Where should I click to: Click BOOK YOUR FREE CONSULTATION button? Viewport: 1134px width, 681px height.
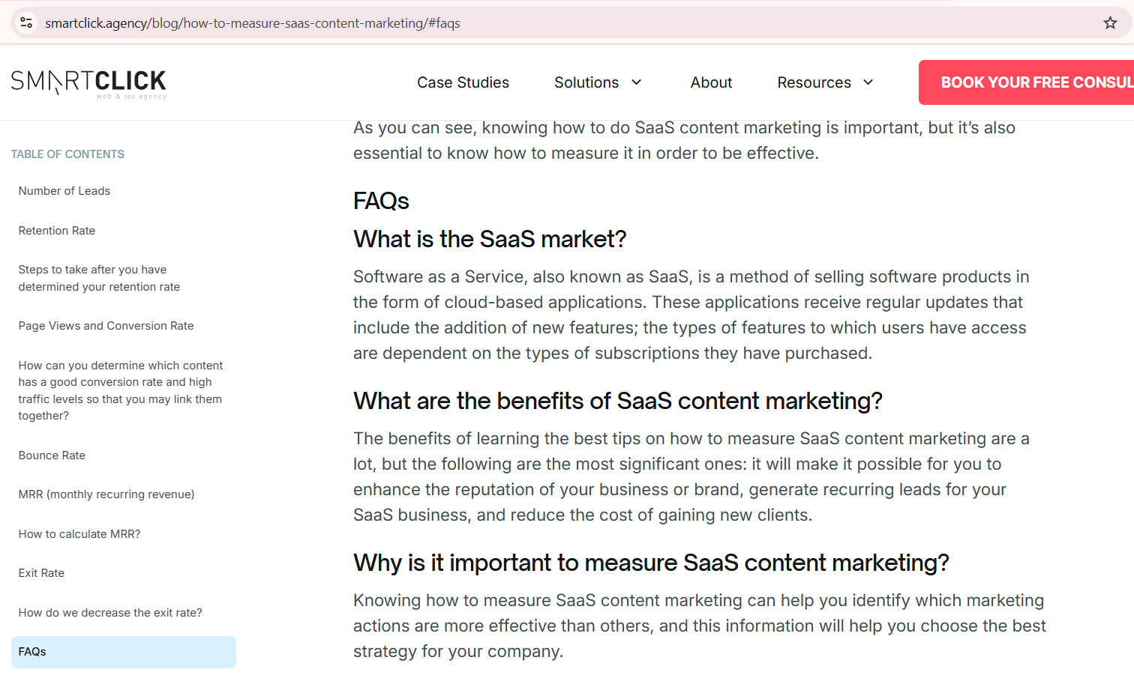(1035, 82)
